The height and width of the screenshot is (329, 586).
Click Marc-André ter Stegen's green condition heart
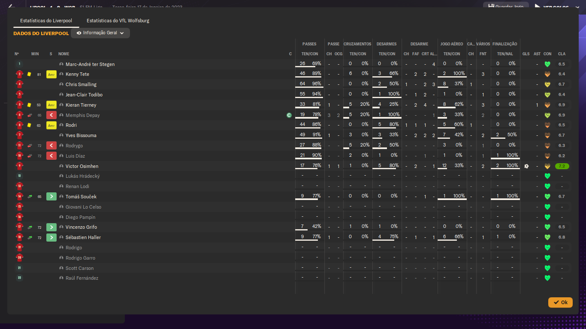(x=547, y=64)
